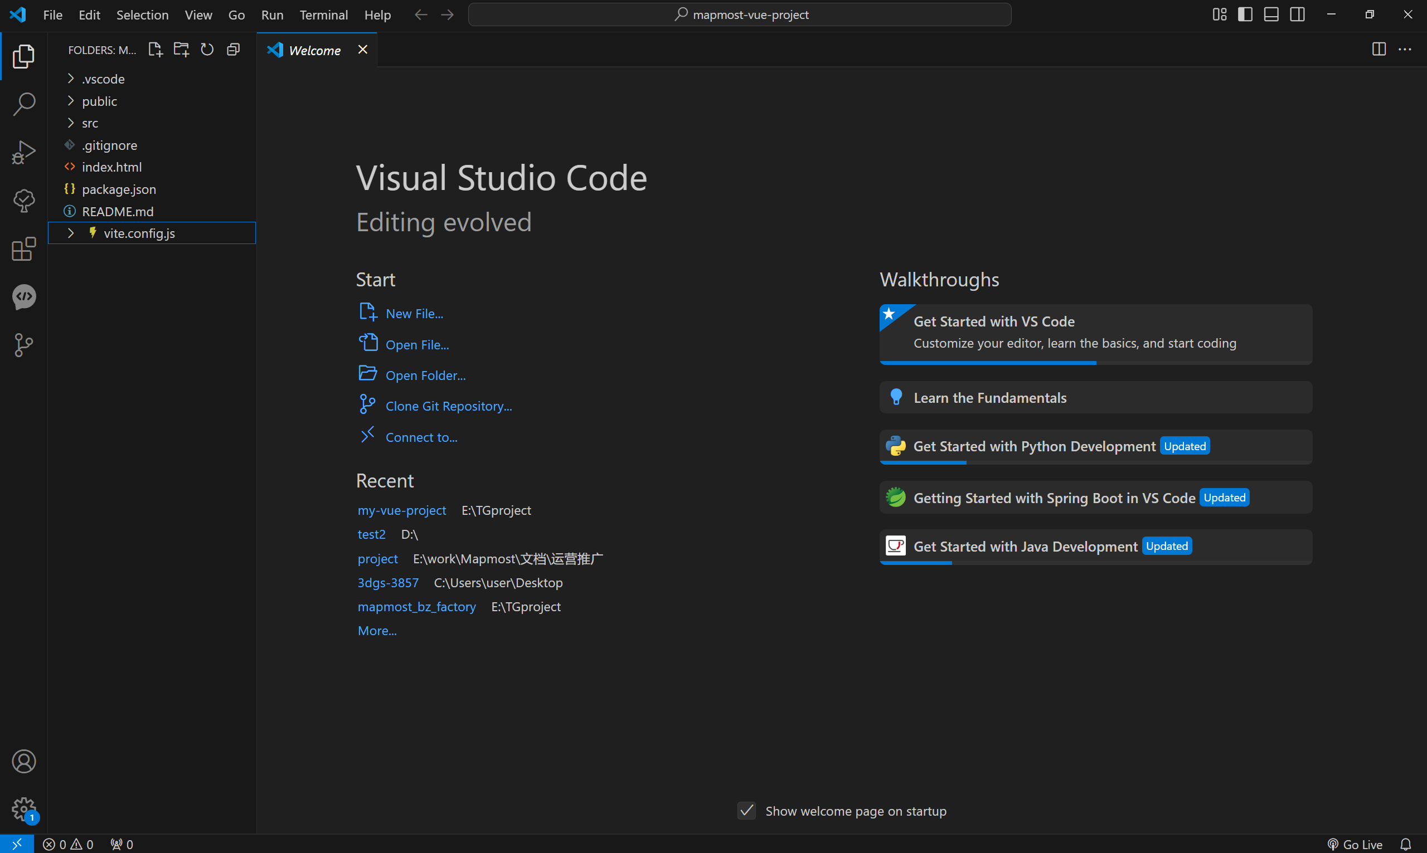This screenshot has height=853, width=1427.
Task: Toggle bottom panel visibility
Action: [x=1271, y=14]
